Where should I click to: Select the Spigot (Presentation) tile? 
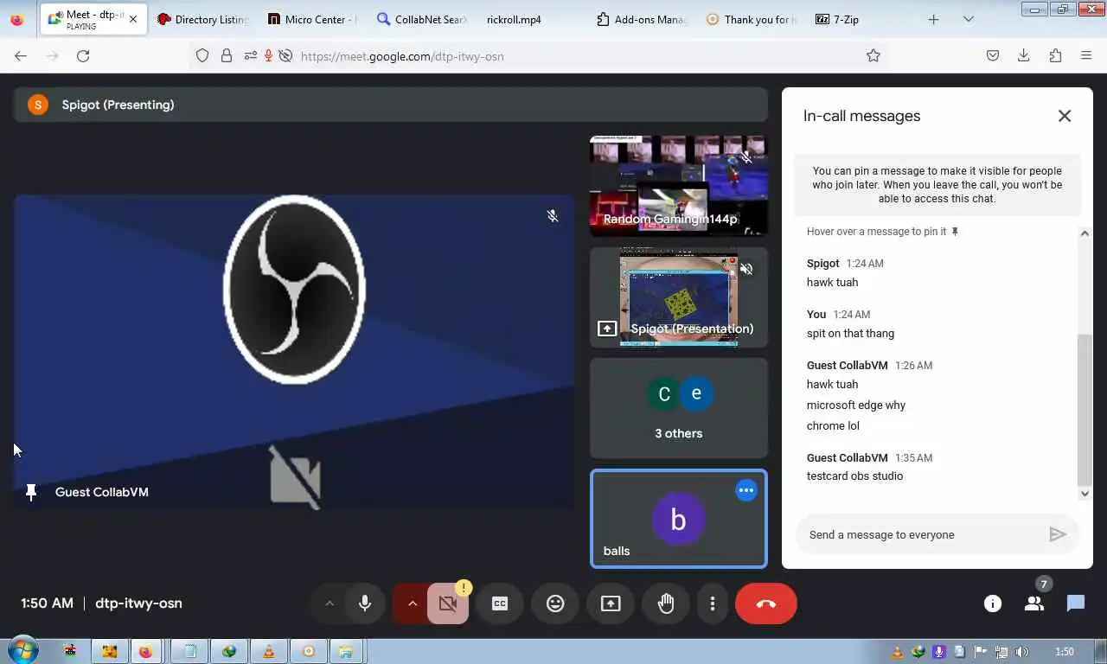679,297
